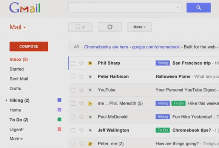The width and height of the screenshot is (219, 148).
Task: Open the San Francisco trip email
Action: click(x=191, y=63)
